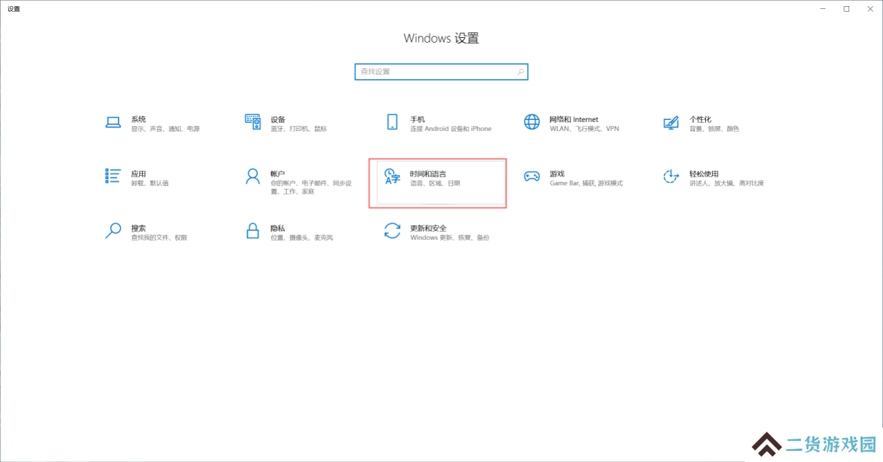Click the 搜索 heading text
This screenshot has width=883, height=462.
tap(138, 228)
